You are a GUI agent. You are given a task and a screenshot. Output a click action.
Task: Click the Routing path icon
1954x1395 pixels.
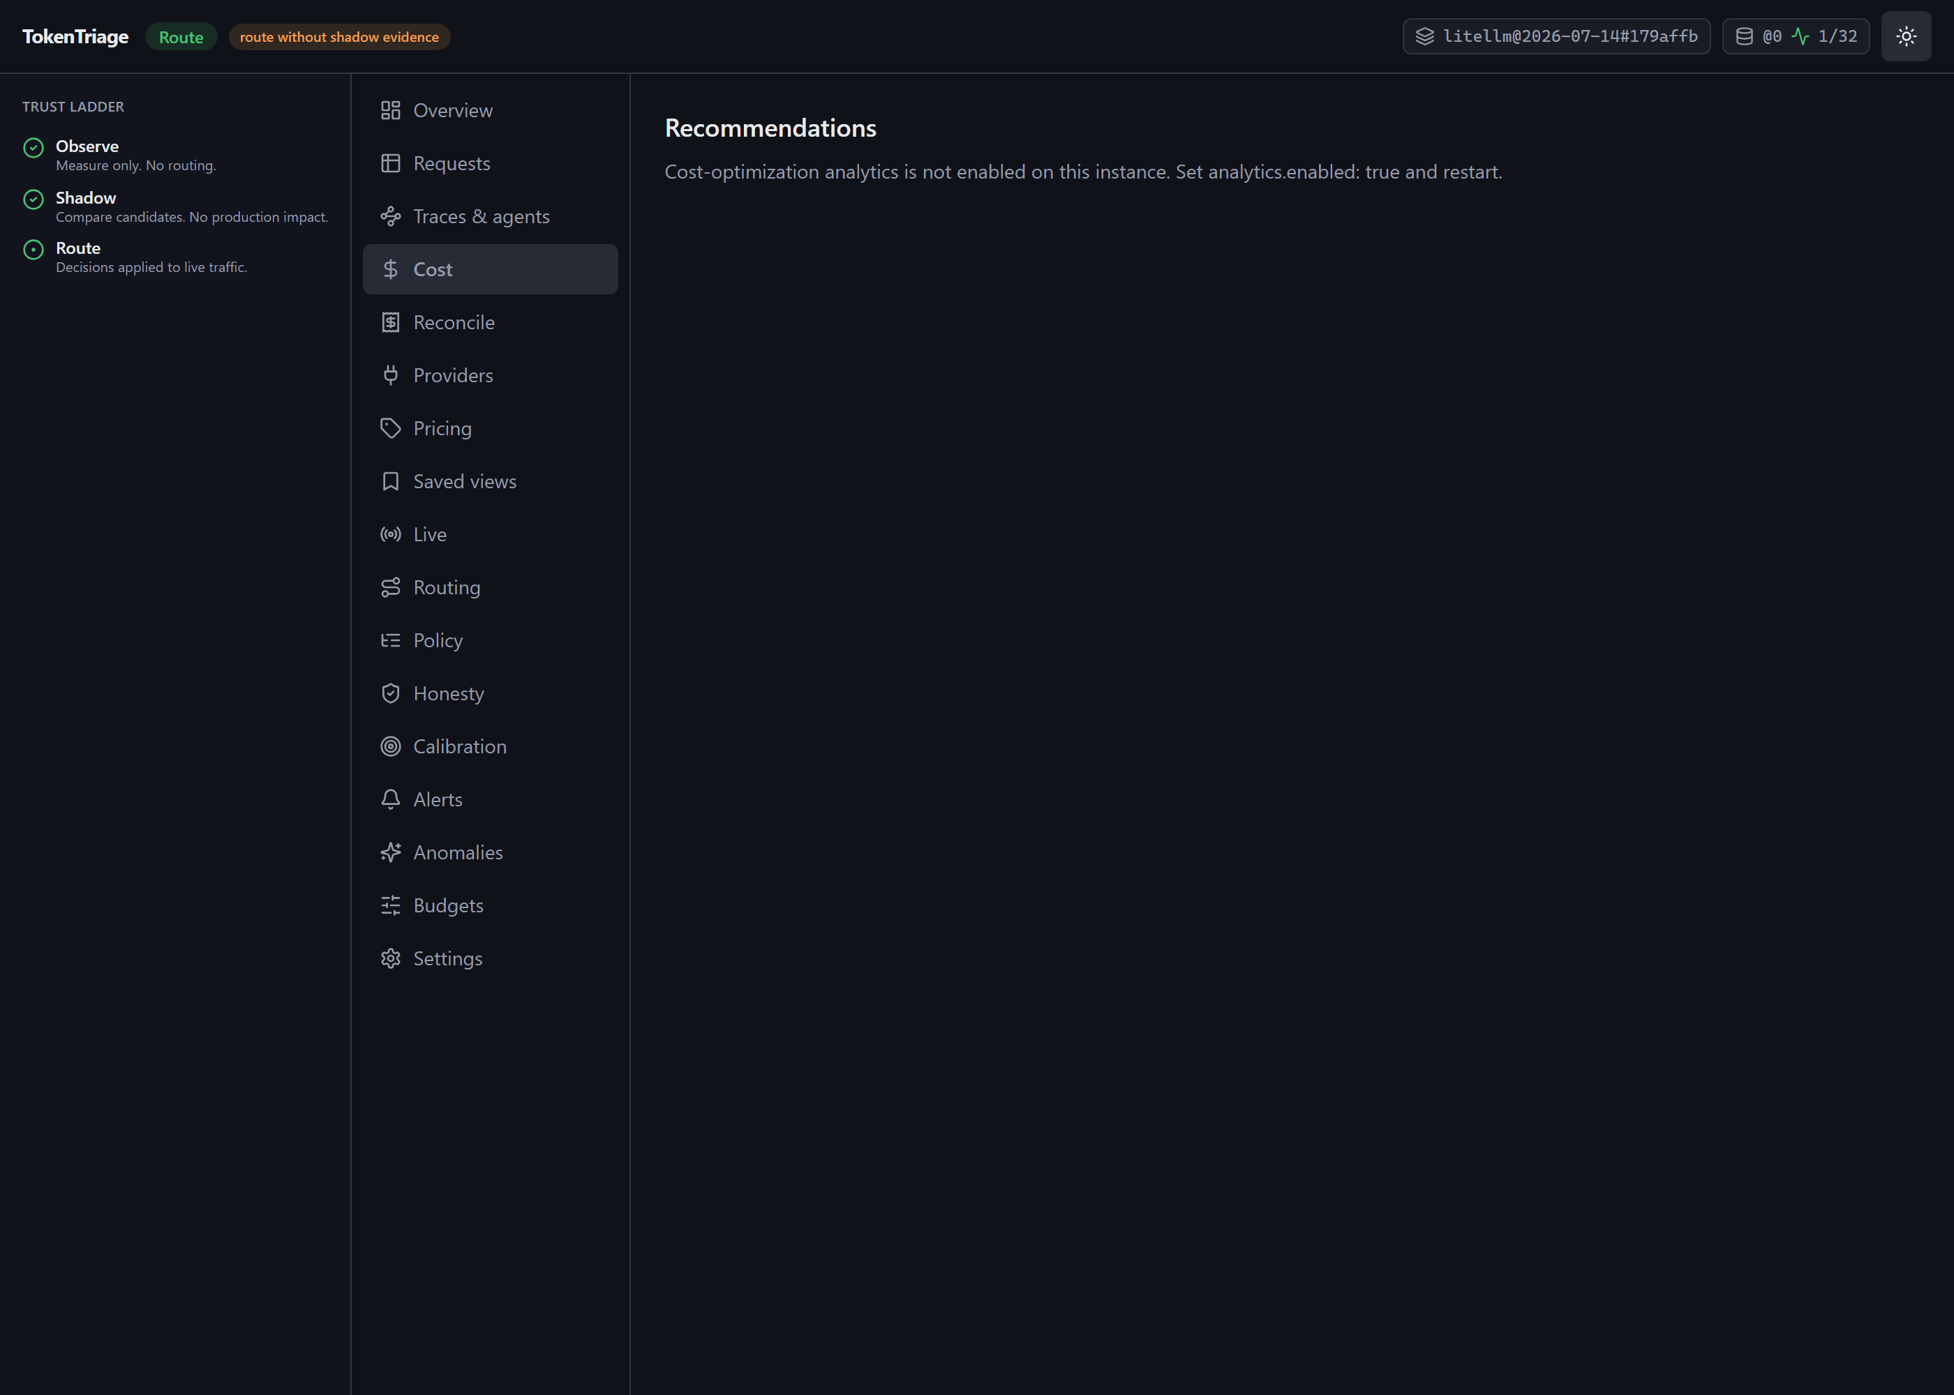pos(390,587)
